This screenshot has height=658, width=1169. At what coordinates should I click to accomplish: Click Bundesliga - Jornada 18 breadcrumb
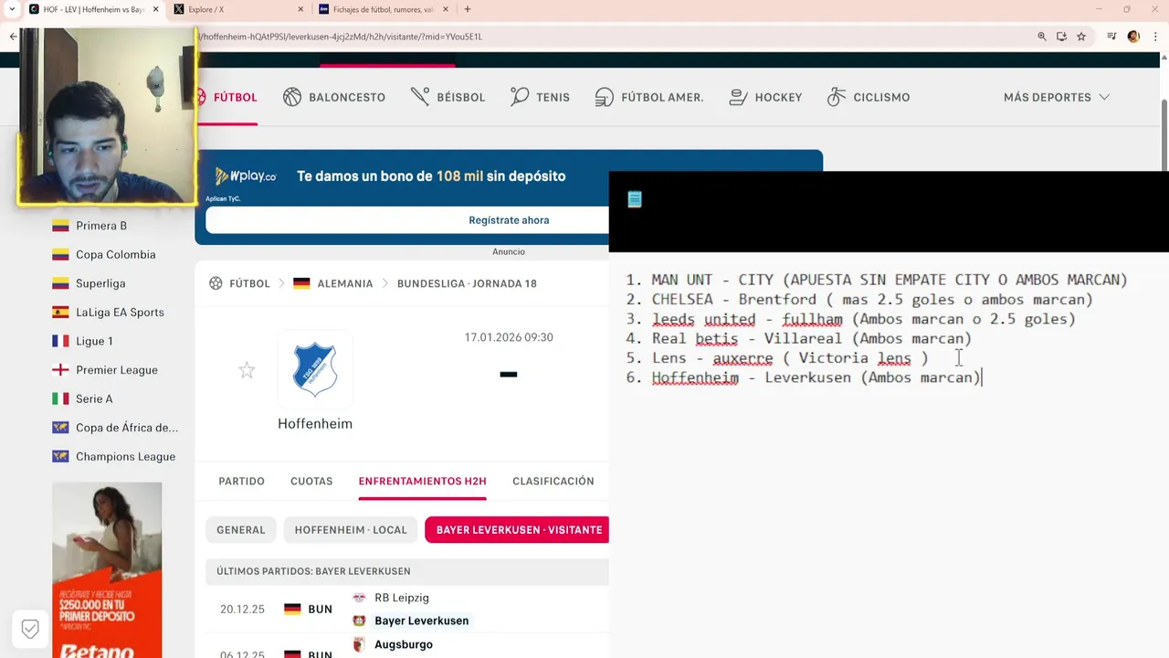(x=467, y=283)
